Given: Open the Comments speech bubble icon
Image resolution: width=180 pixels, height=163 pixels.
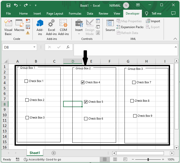Looking at the screenshot, I should point(173,14).
